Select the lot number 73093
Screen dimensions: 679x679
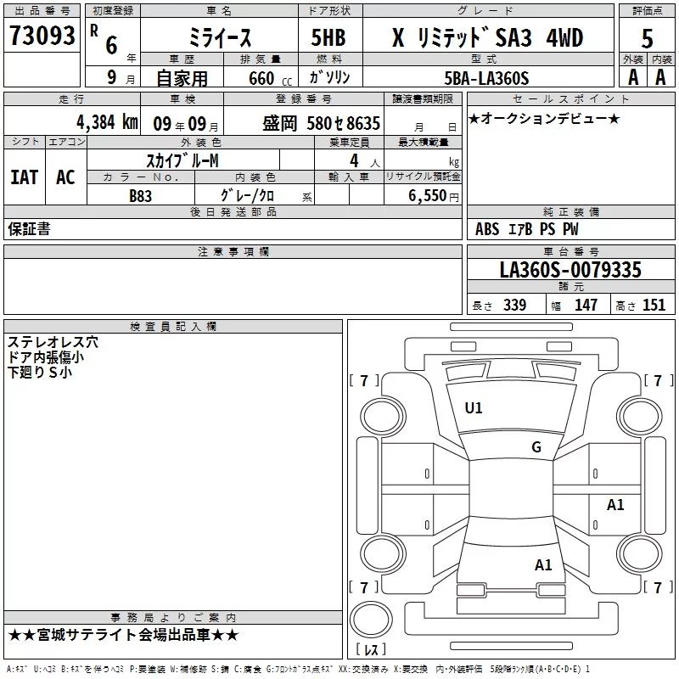click(x=42, y=36)
